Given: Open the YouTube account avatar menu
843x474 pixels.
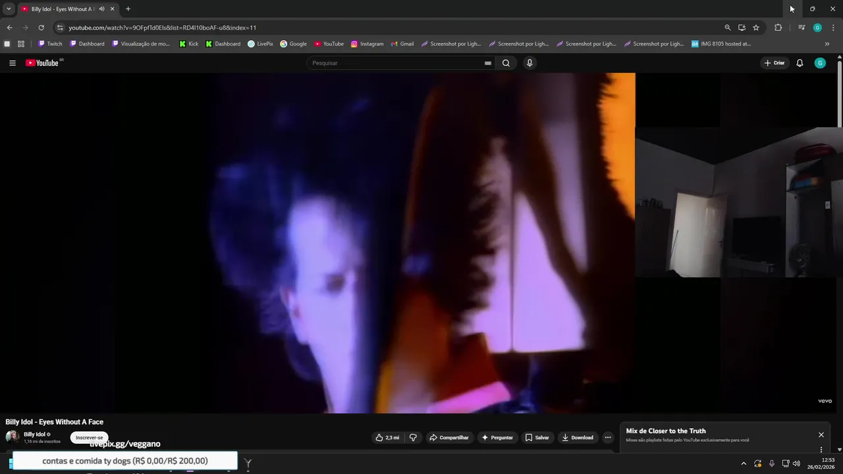Looking at the screenshot, I should [820, 63].
